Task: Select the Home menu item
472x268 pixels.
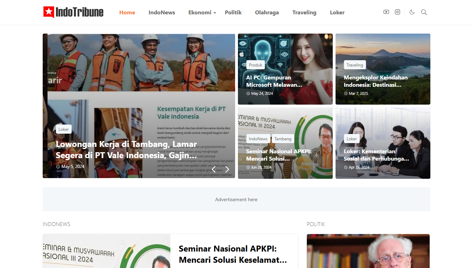Action: point(127,13)
